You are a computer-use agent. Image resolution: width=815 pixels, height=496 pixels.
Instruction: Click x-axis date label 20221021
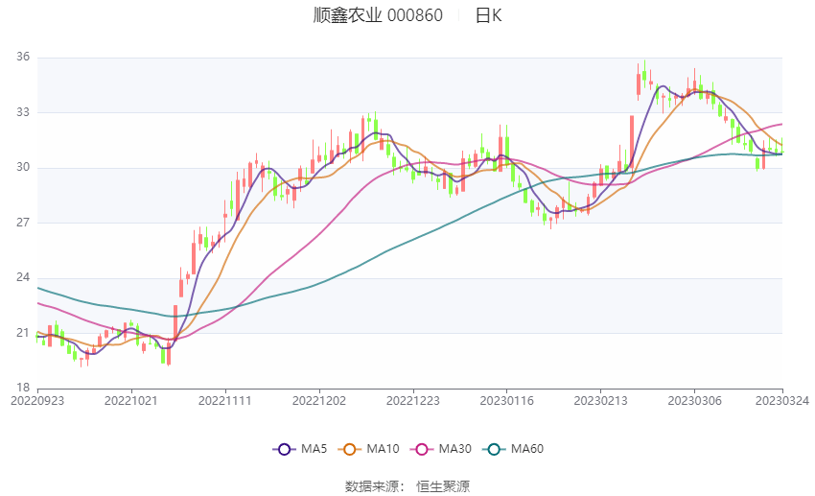click(131, 401)
